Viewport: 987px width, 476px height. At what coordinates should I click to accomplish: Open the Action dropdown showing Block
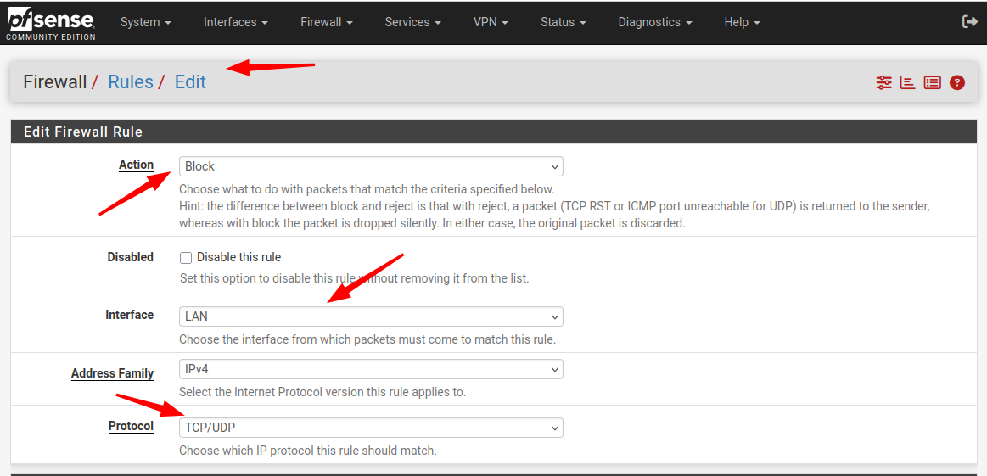tap(371, 166)
